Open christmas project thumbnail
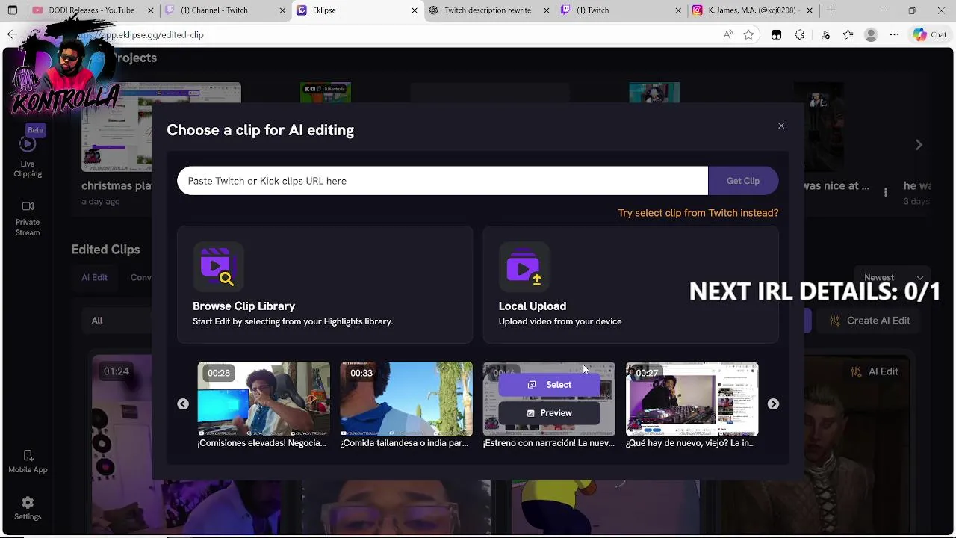Viewport: 956px width, 538px height. (161, 127)
